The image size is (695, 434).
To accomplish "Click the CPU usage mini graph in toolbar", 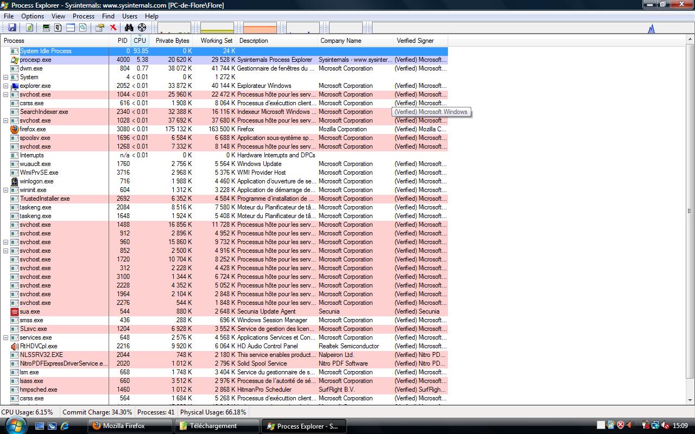I will pyautogui.click(x=174, y=28).
